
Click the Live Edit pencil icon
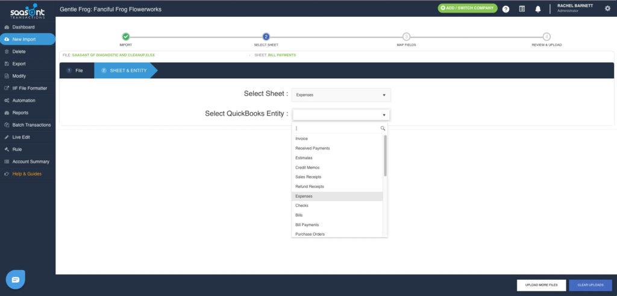[x=6, y=137]
